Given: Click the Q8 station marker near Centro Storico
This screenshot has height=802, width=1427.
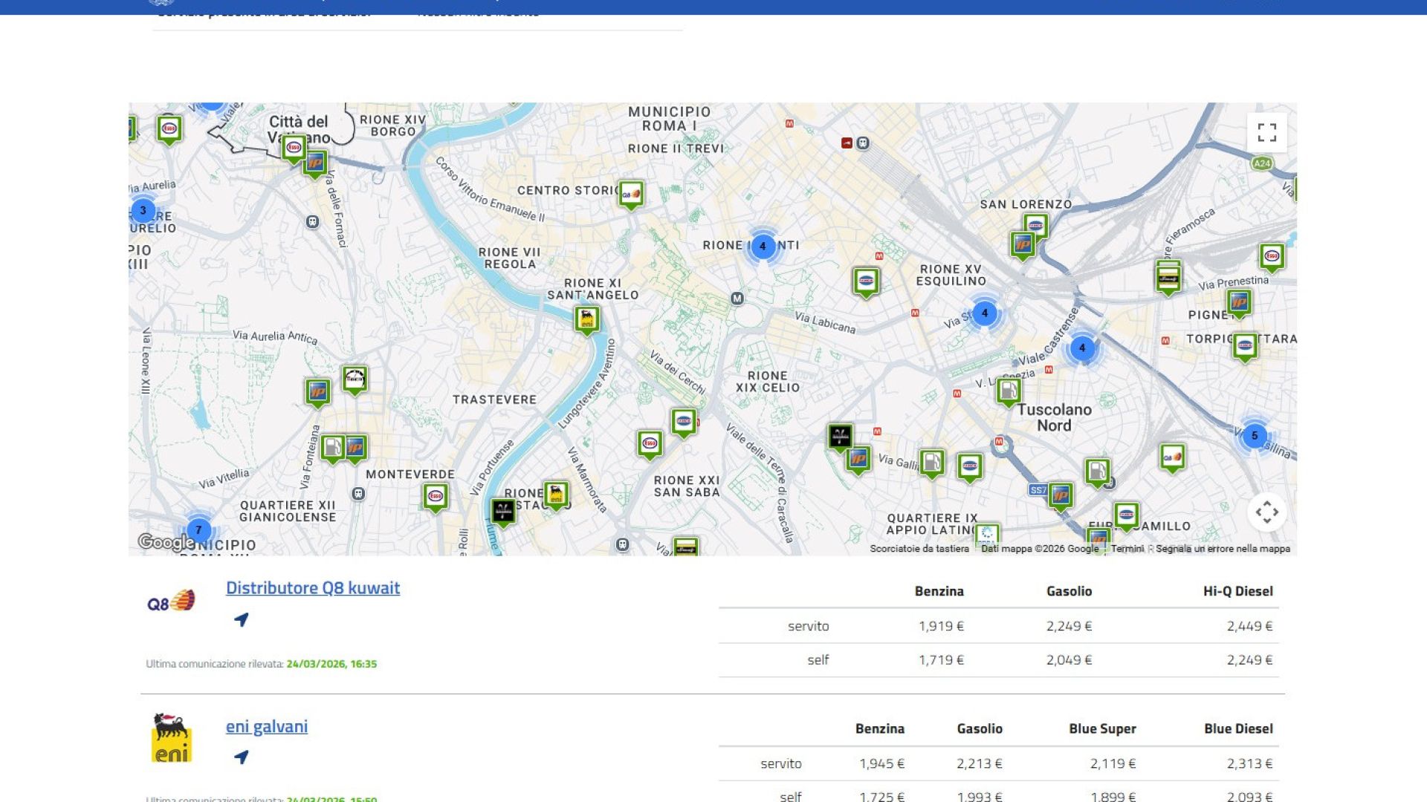Looking at the screenshot, I should pyautogui.click(x=631, y=194).
